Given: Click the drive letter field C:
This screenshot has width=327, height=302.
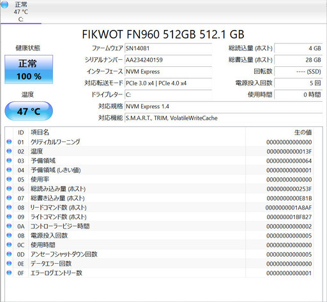Looking at the screenshot, I should 168,95.
